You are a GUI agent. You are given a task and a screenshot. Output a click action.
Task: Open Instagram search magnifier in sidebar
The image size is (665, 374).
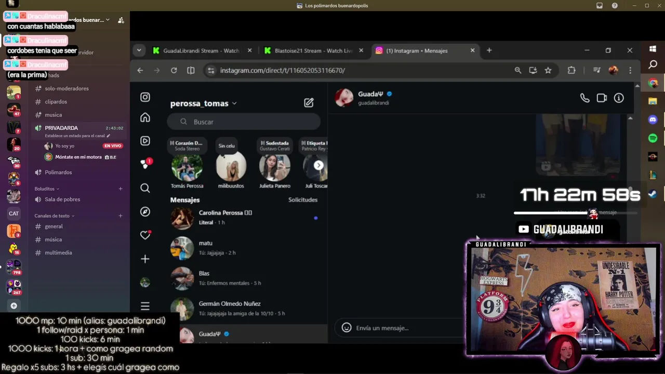[145, 188]
